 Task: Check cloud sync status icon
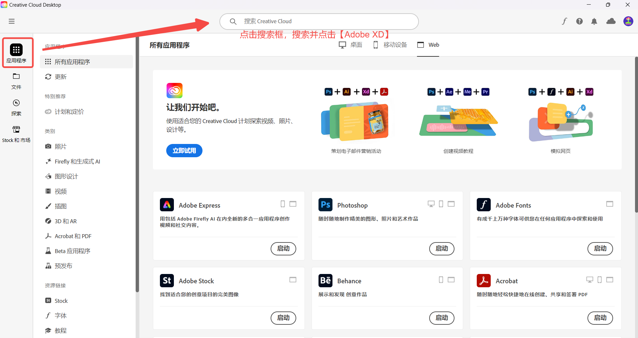[x=611, y=21]
